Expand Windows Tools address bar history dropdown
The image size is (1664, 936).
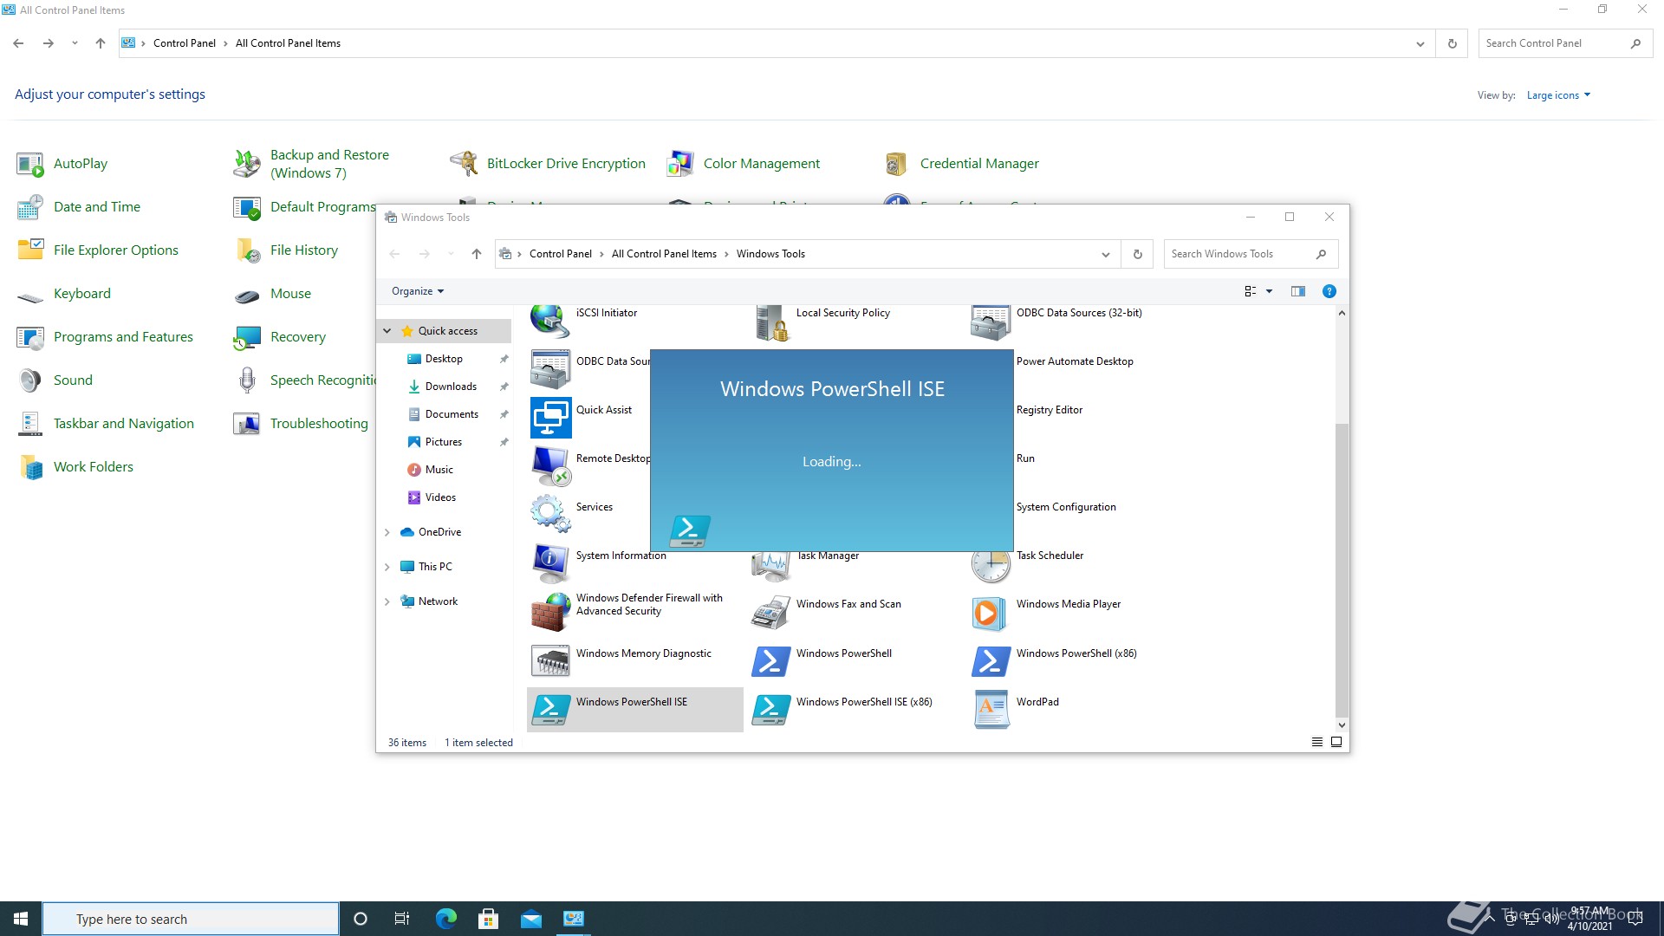pyautogui.click(x=1105, y=254)
